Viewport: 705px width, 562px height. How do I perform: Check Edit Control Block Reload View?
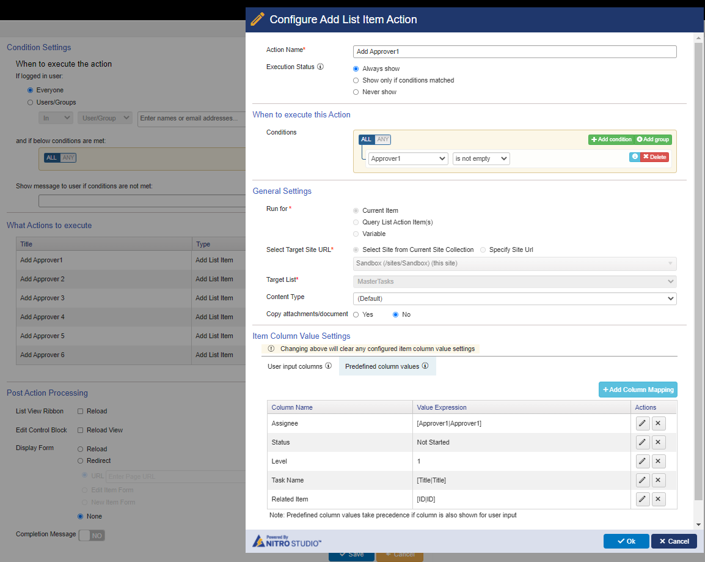[81, 430]
